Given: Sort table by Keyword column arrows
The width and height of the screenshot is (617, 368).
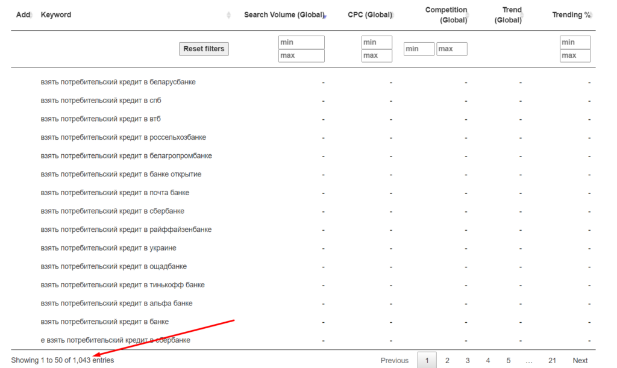Looking at the screenshot, I should (x=228, y=15).
